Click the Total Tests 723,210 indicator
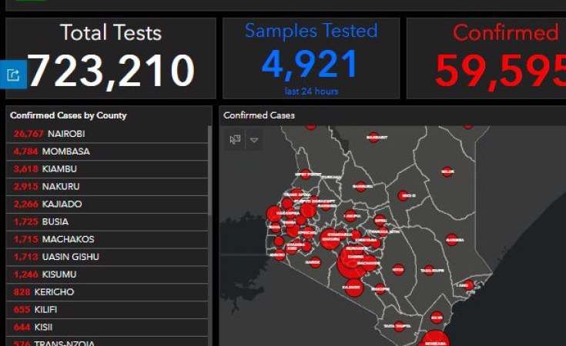566x346 pixels. coord(111,58)
